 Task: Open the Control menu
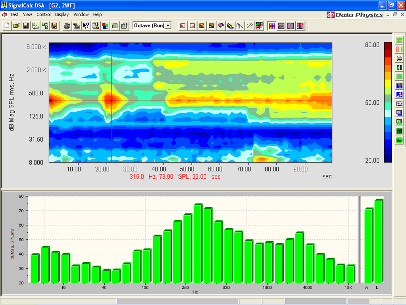coord(44,15)
